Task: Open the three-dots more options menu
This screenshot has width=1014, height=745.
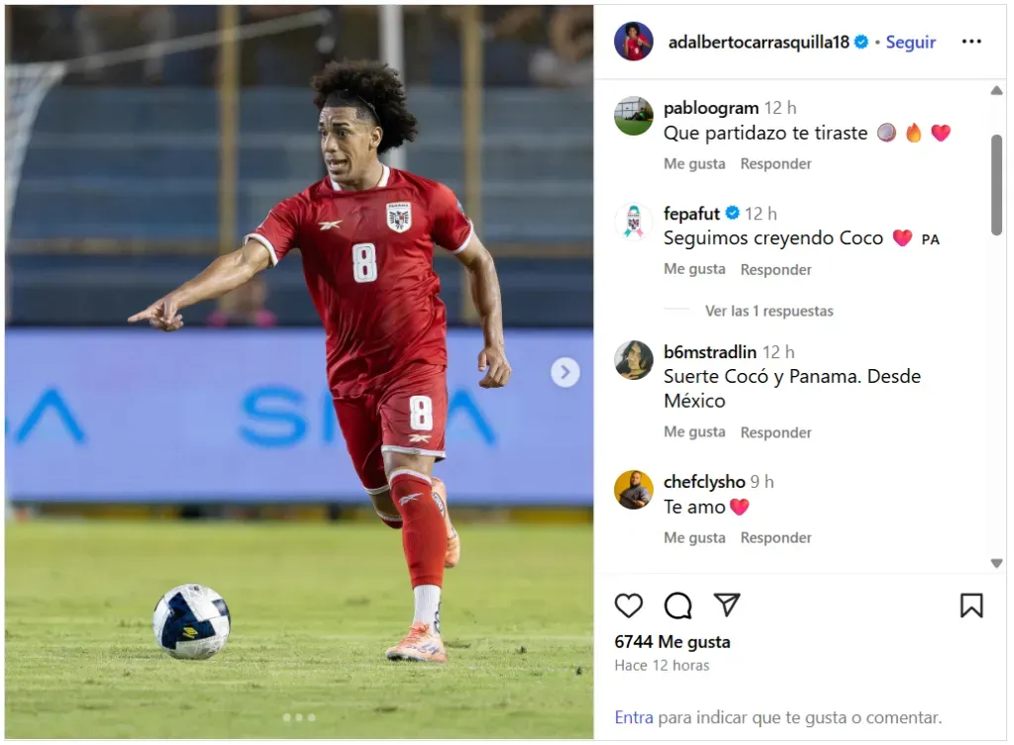Action: click(x=971, y=42)
